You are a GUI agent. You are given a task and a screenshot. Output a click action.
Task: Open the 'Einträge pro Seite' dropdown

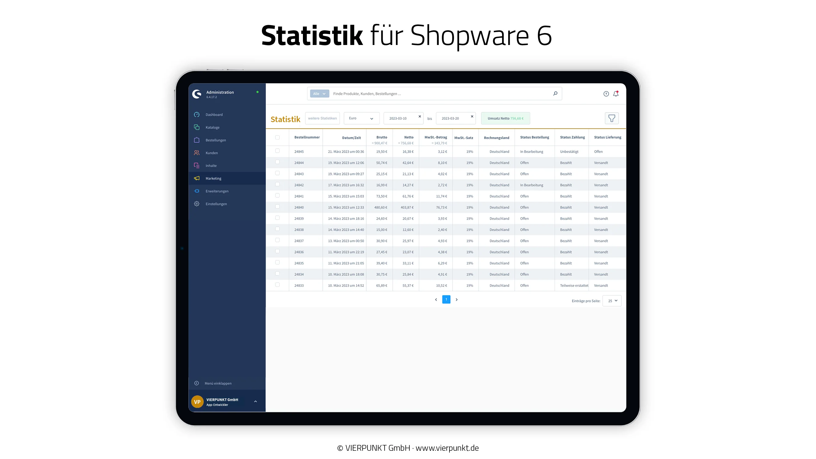pos(612,300)
